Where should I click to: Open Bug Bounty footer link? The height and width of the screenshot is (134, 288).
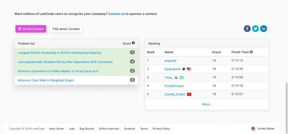[87, 129]
